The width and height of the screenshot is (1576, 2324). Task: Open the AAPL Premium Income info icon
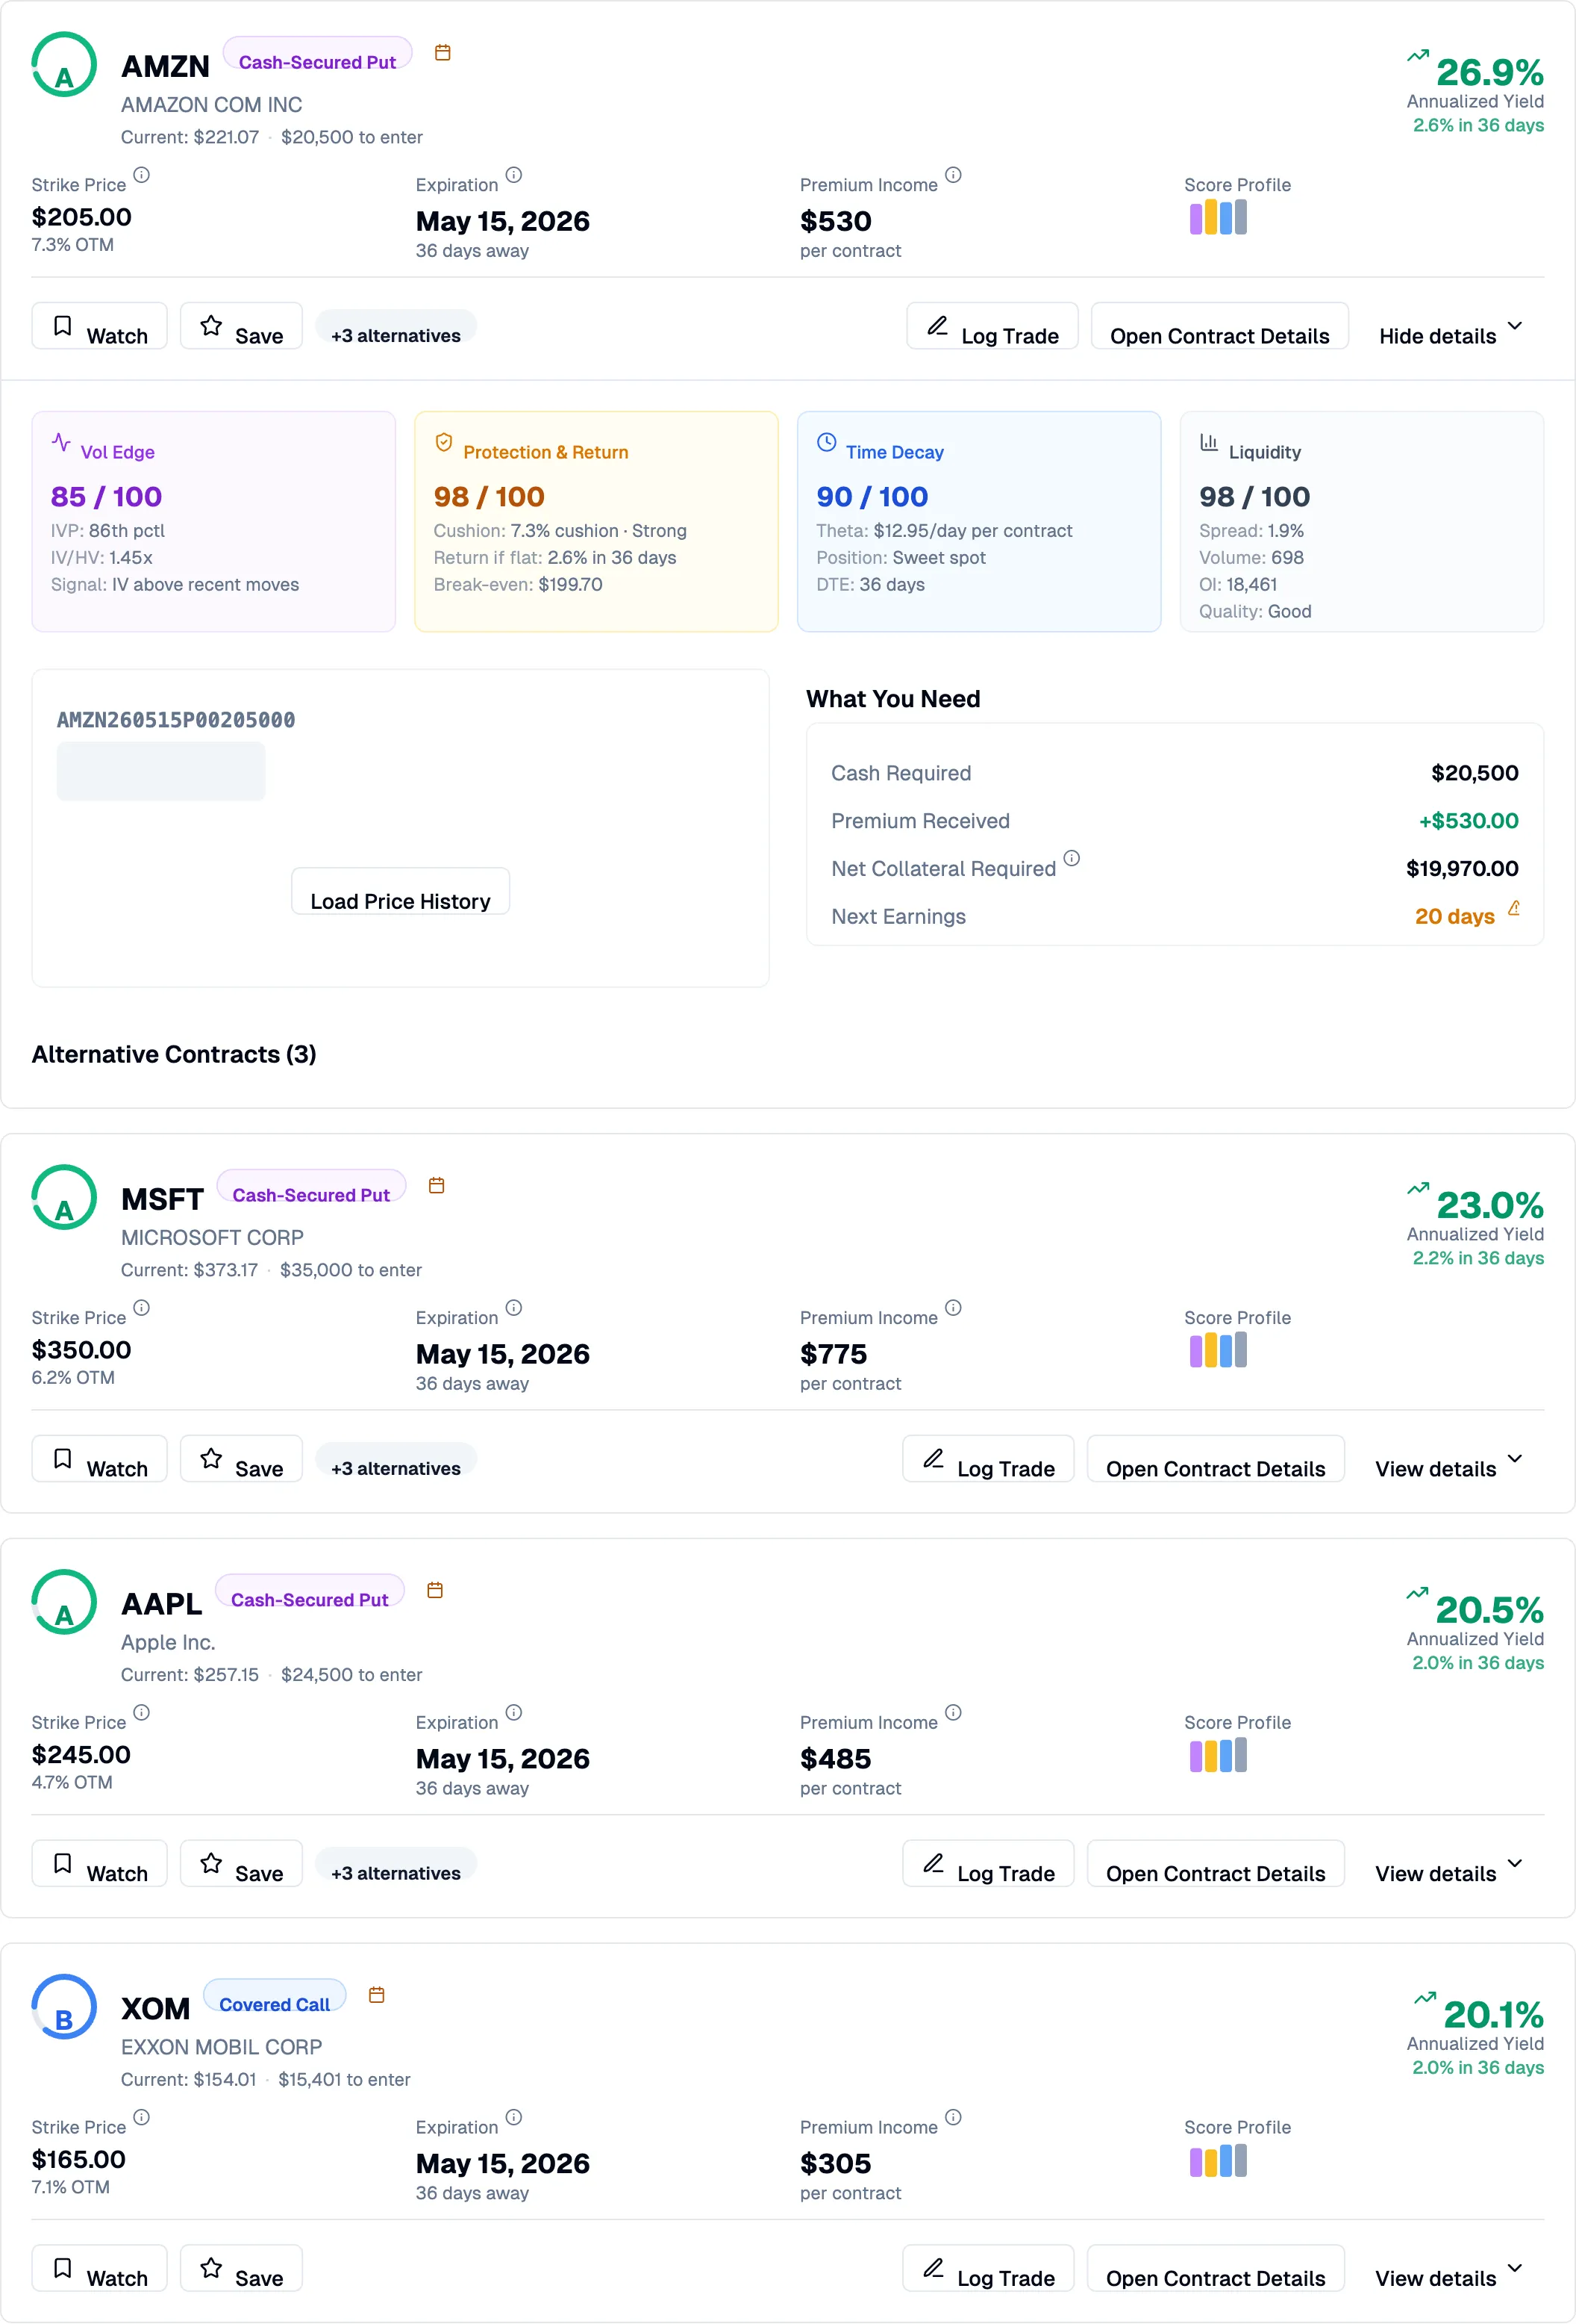[x=954, y=1713]
